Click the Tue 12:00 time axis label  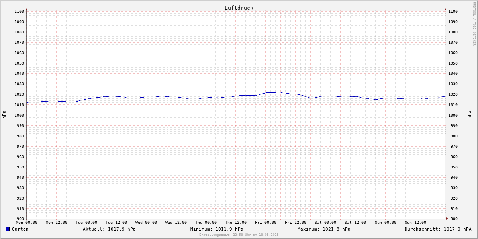click(x=116, y=223)
